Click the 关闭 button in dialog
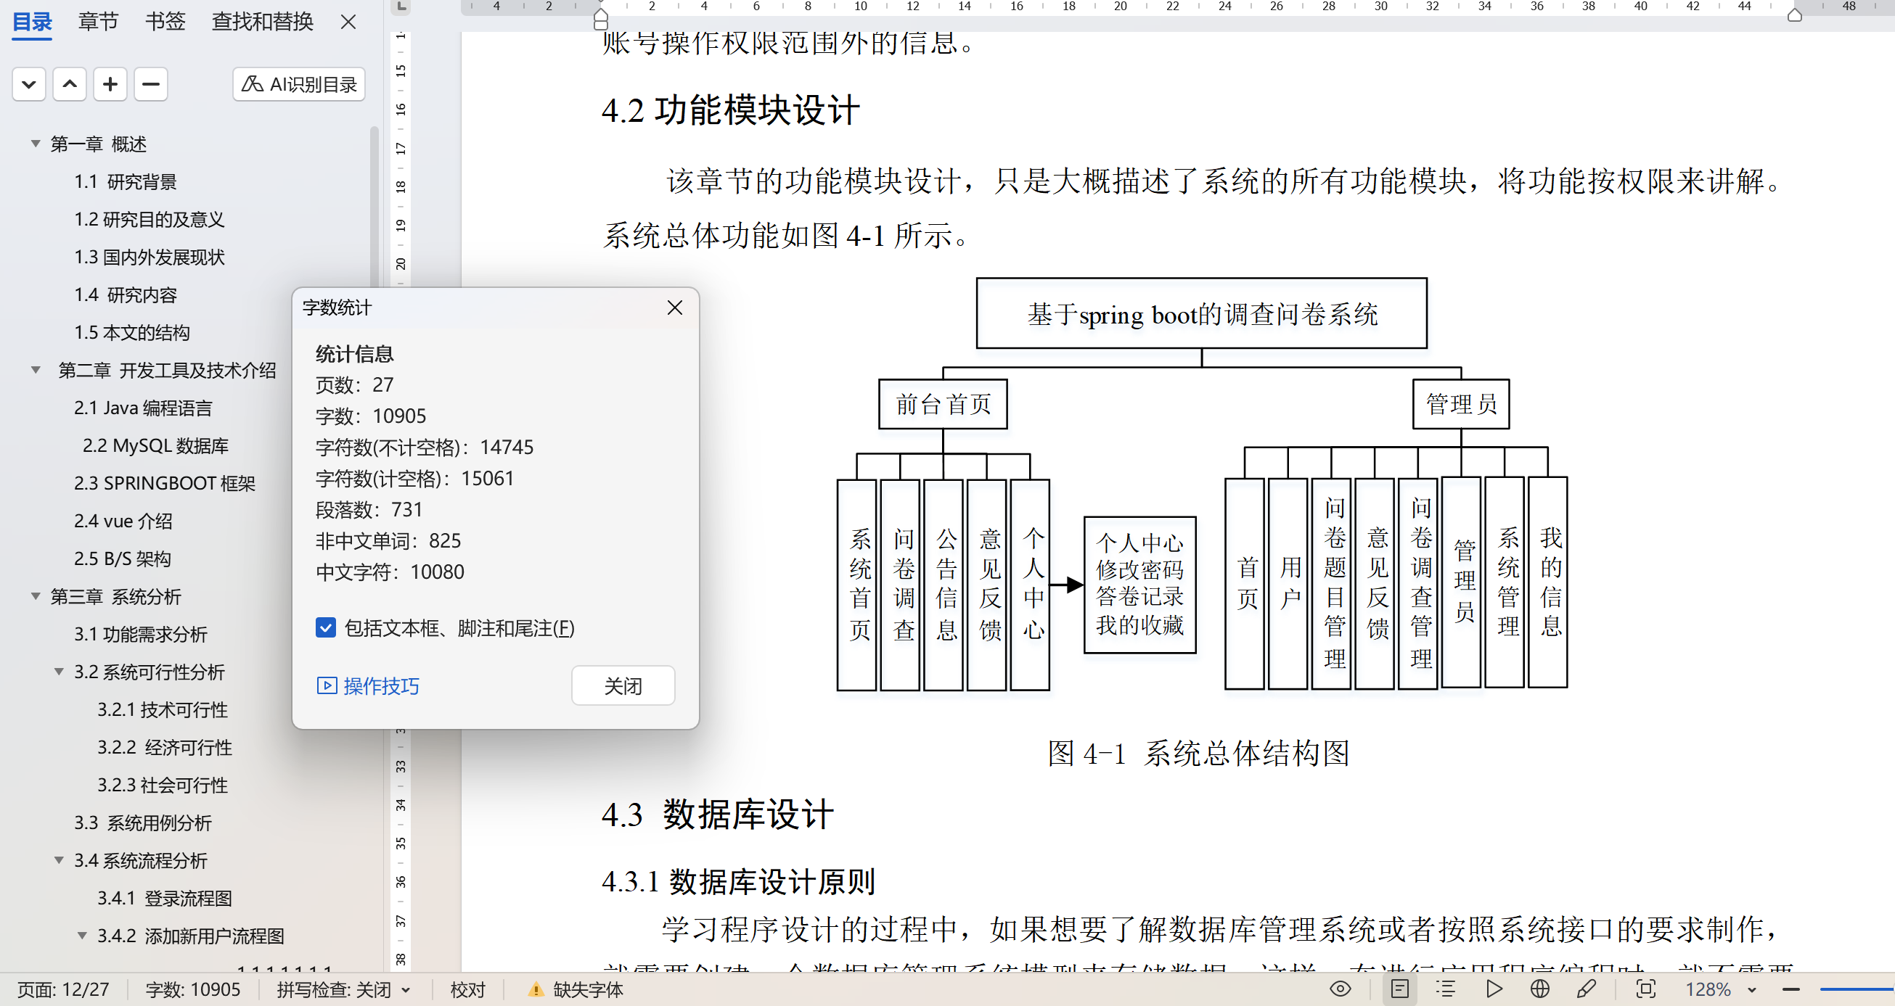Image resolution: width=1895 pixels, height=1006 pixels. (x=622, y=685)
